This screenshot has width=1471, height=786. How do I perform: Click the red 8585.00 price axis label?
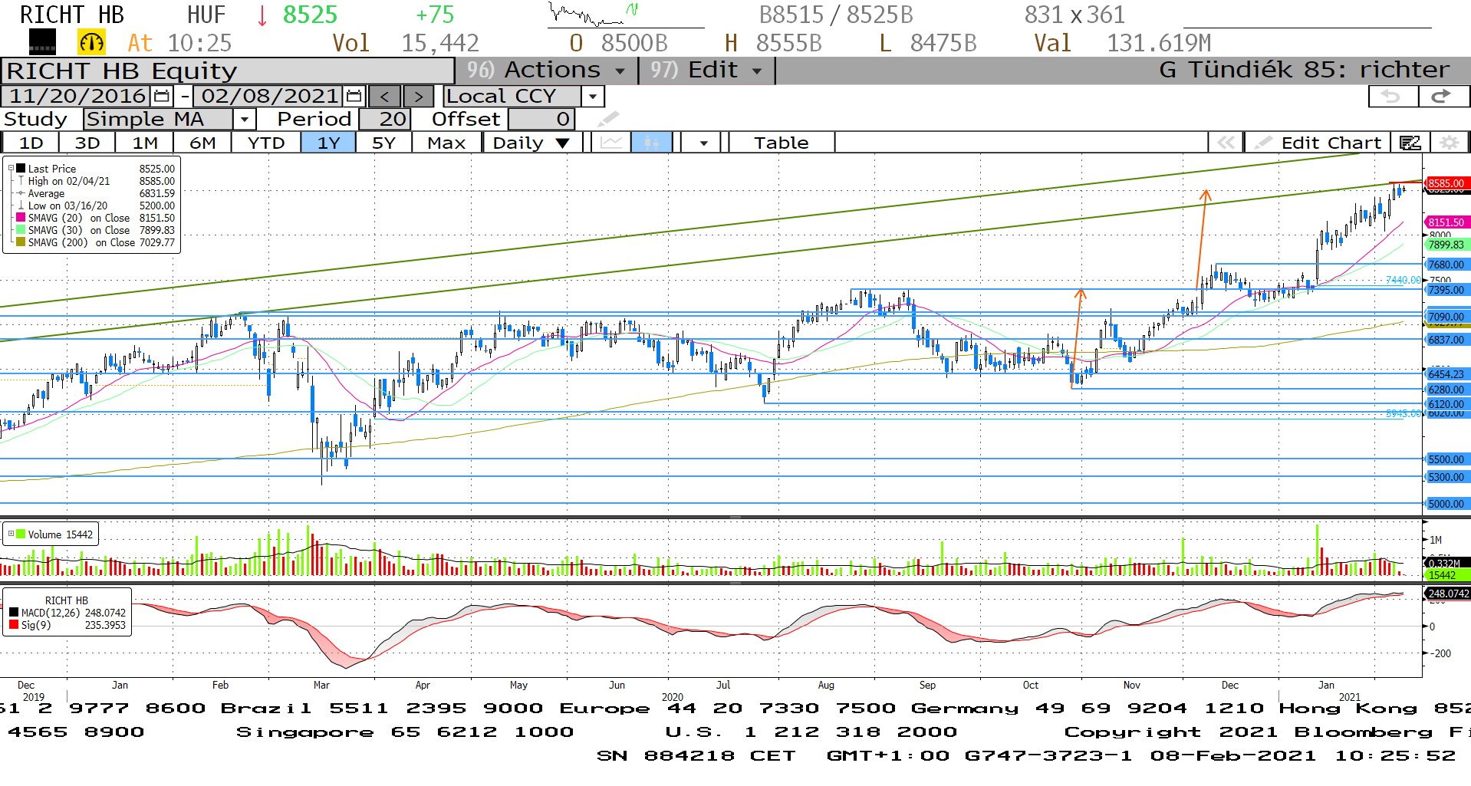tap(1446, 183)
